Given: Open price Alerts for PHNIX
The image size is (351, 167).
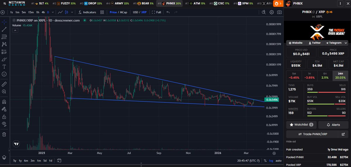Looking at the screenshot, I should coord(333,125).
